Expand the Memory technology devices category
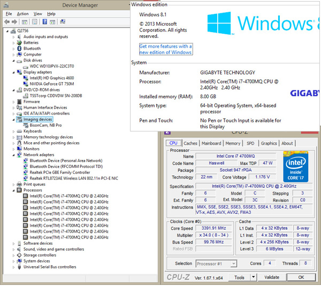 (13, 137)
